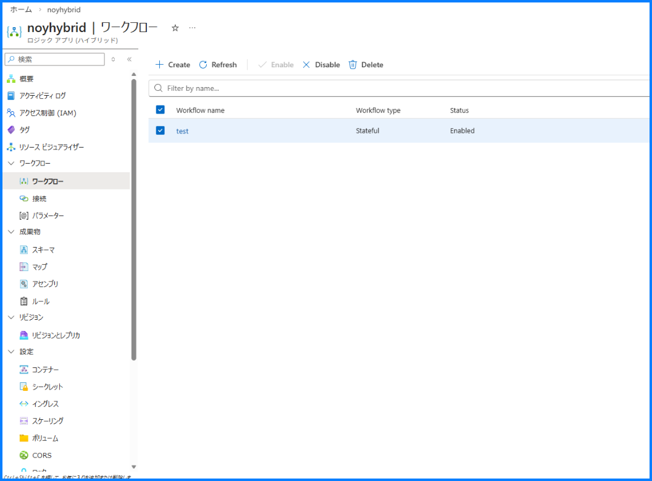This screenshot has width=652, height=481.
Task: Click the Enable button
Action: point(276,64)
